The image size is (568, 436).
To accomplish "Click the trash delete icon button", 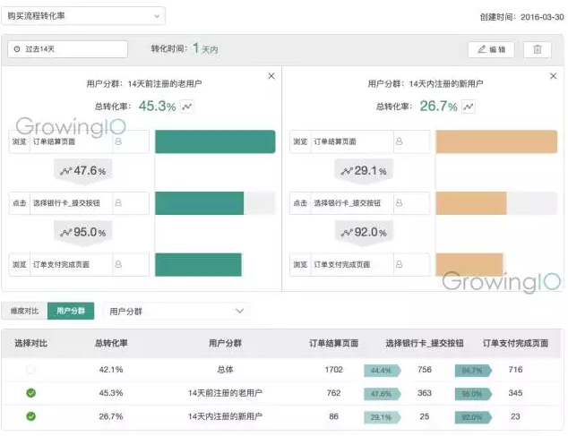I will [x=537, y=49].
